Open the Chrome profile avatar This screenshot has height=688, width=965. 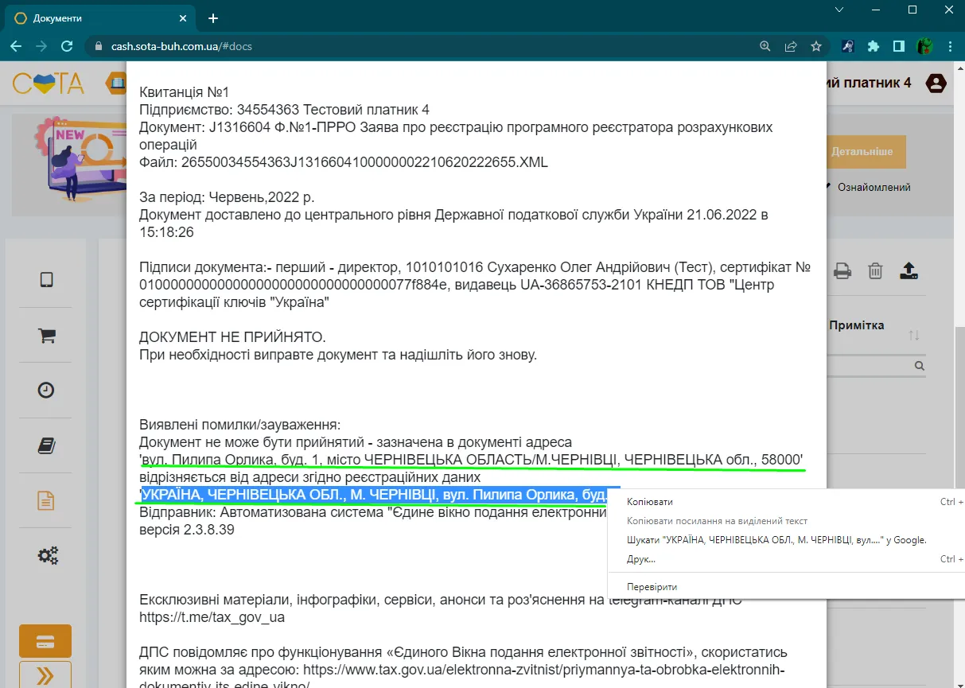924,46
